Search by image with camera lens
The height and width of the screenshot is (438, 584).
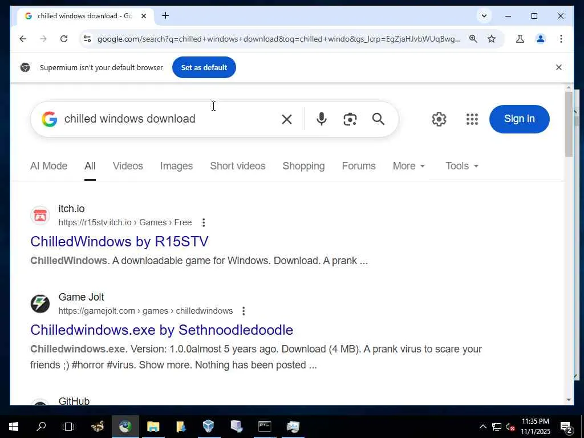[x=350, y=119]
